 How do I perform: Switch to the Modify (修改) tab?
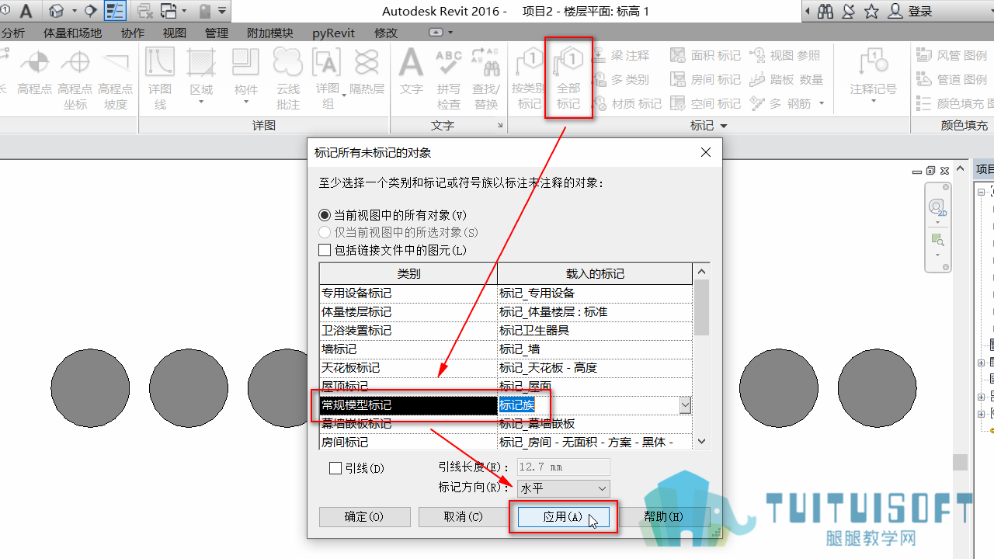(386, 33)
